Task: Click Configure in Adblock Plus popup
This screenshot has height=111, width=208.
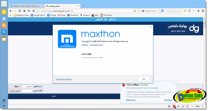Action: [x=168, y=100]
